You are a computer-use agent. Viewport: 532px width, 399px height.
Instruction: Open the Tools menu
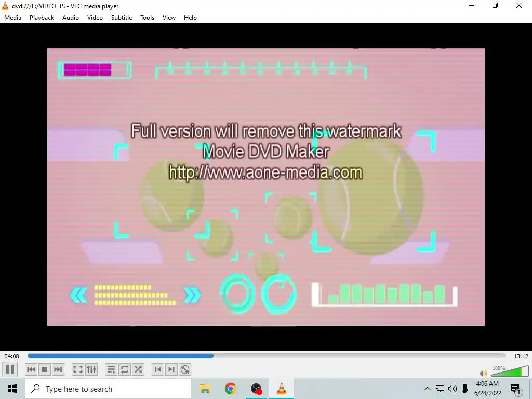[x=147, y=18]
